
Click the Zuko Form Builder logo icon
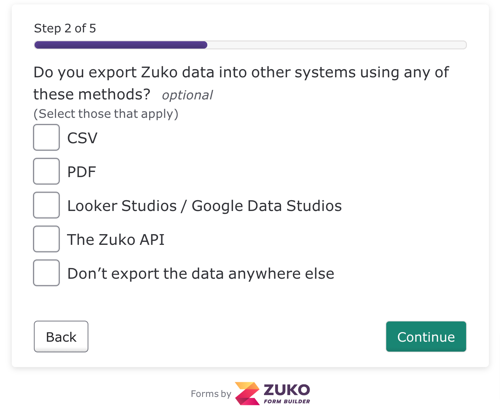click(247, 394)
